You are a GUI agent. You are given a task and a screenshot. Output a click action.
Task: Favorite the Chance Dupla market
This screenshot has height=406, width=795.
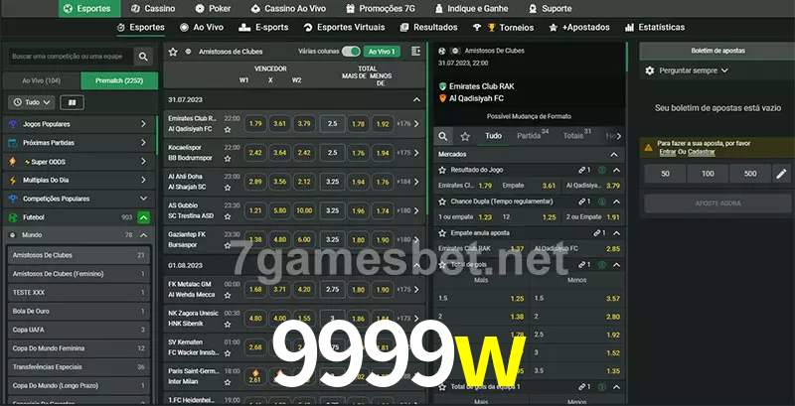coord(442,202)
